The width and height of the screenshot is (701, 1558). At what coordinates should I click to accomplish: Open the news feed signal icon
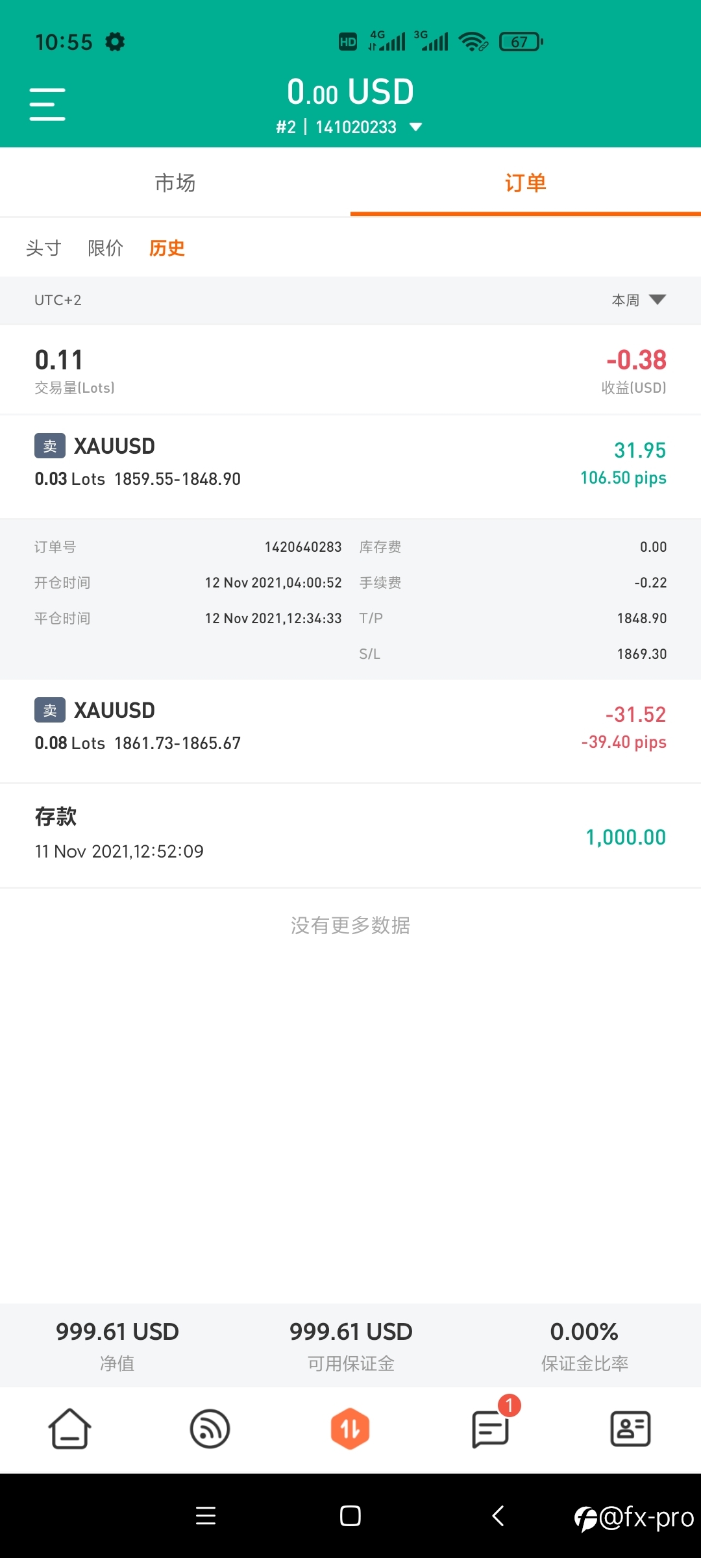(x=210, y=1429)
